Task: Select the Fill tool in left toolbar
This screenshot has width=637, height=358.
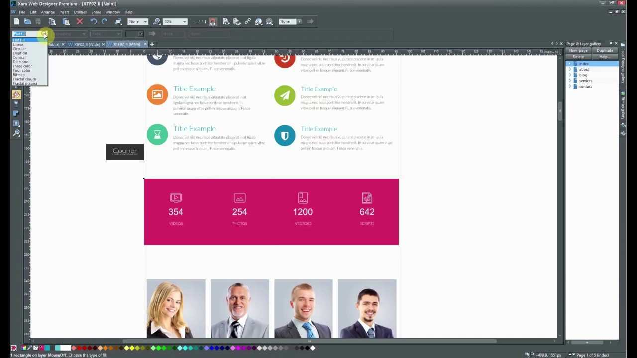Action: click(16, 94)
